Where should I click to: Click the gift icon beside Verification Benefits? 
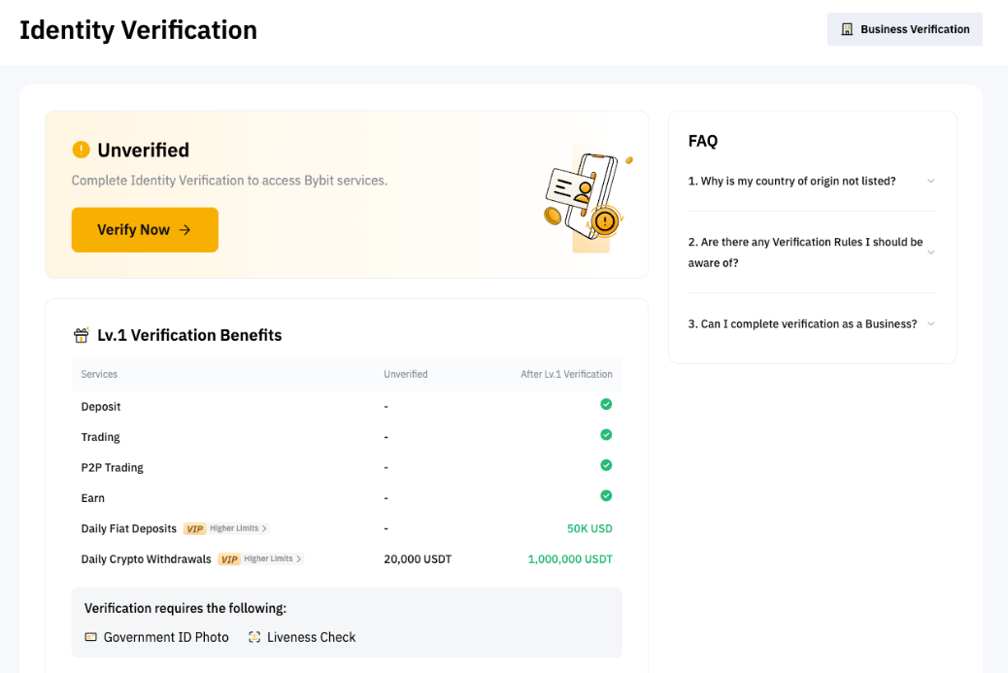pos(81,335)
